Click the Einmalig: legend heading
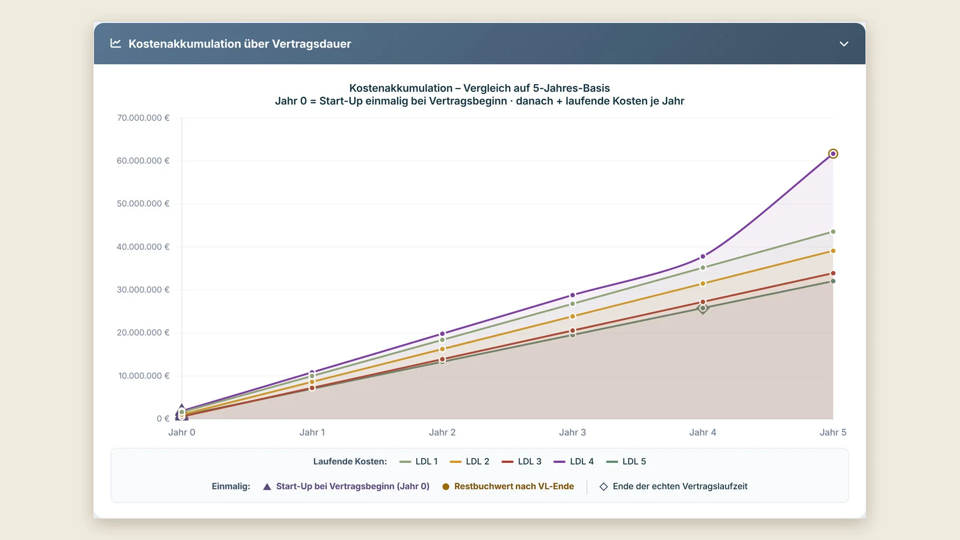This screenshot has height=540, width=960. (231, 486)
